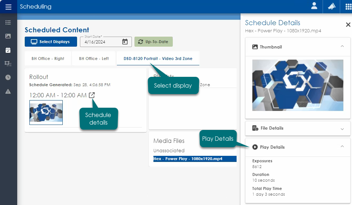352x205 pixels.
Task: Click the Select Displays button
Action: pos(51,42)
